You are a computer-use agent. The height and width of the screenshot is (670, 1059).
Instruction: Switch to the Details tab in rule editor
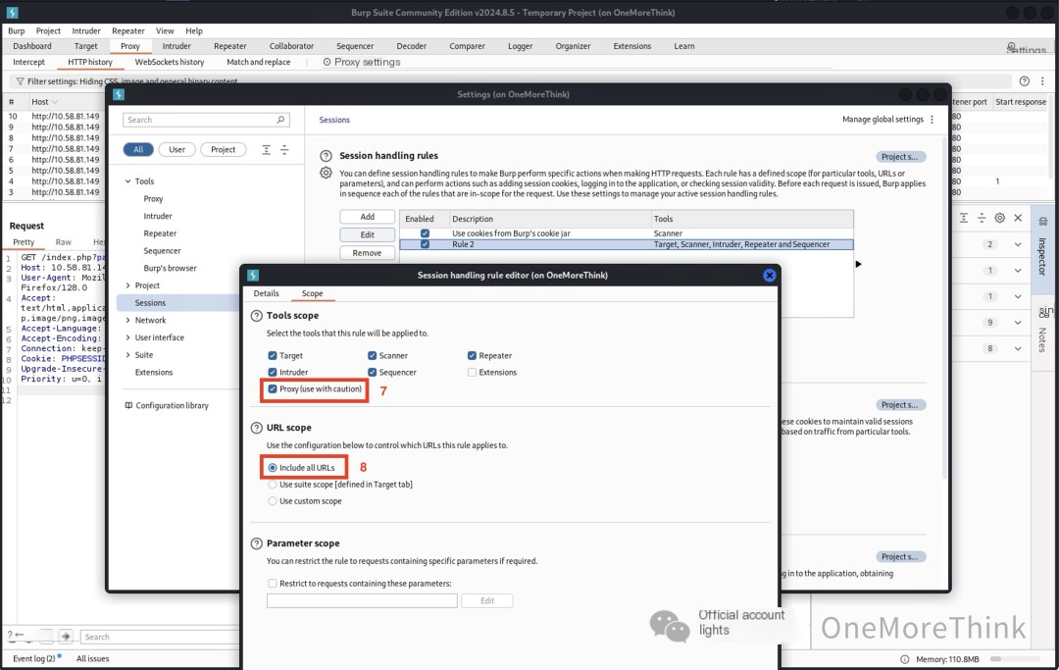point(266,293)
